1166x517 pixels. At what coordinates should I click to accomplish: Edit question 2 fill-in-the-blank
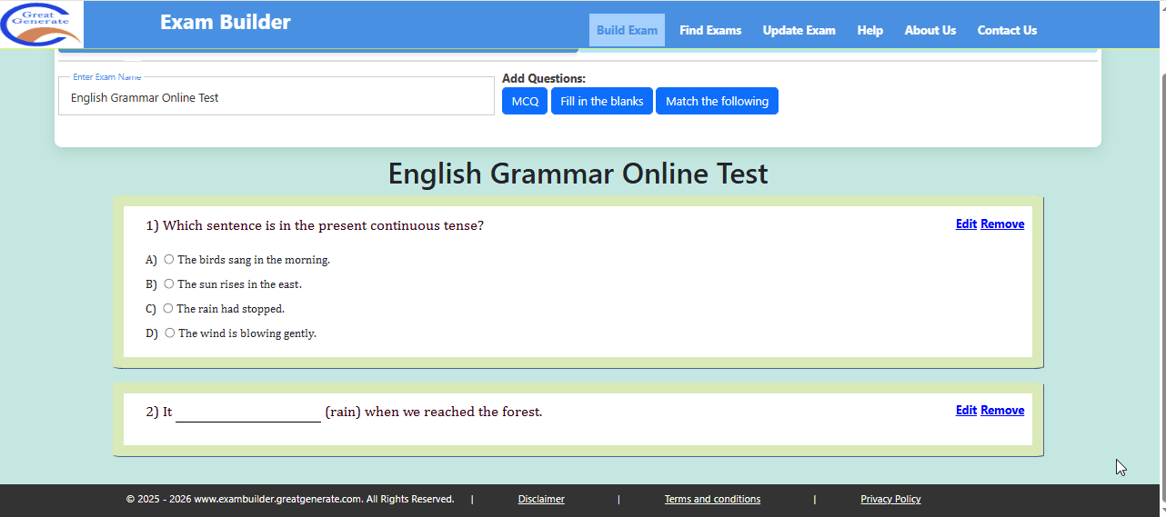coord(966,410)
